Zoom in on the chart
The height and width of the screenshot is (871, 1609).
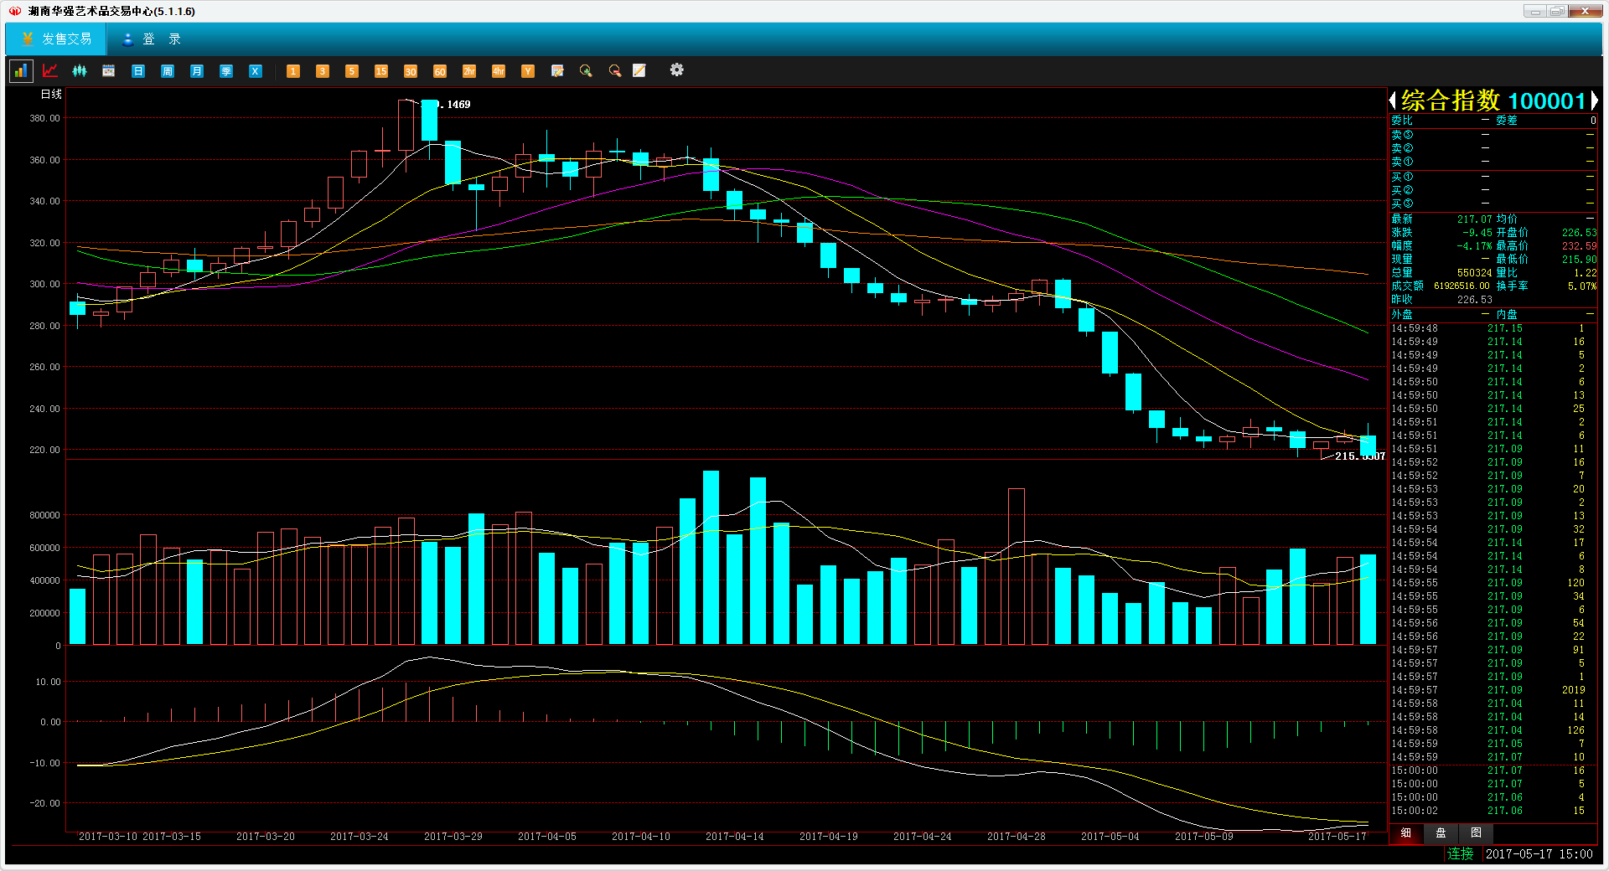(x=586, y=71)
